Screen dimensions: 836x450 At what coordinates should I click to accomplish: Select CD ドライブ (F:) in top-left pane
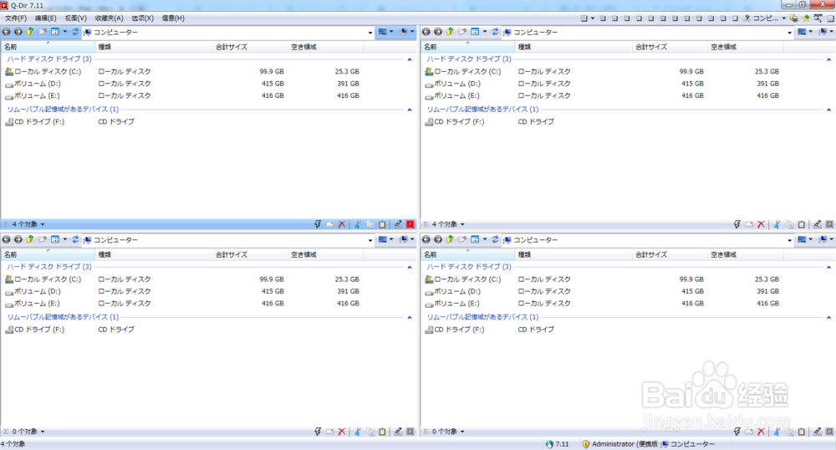35,121
